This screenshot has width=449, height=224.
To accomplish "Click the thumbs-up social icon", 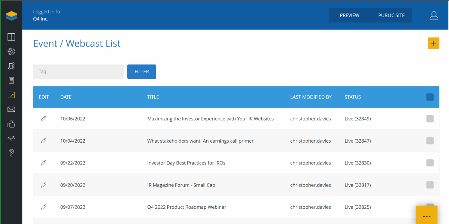I will 11,124.
